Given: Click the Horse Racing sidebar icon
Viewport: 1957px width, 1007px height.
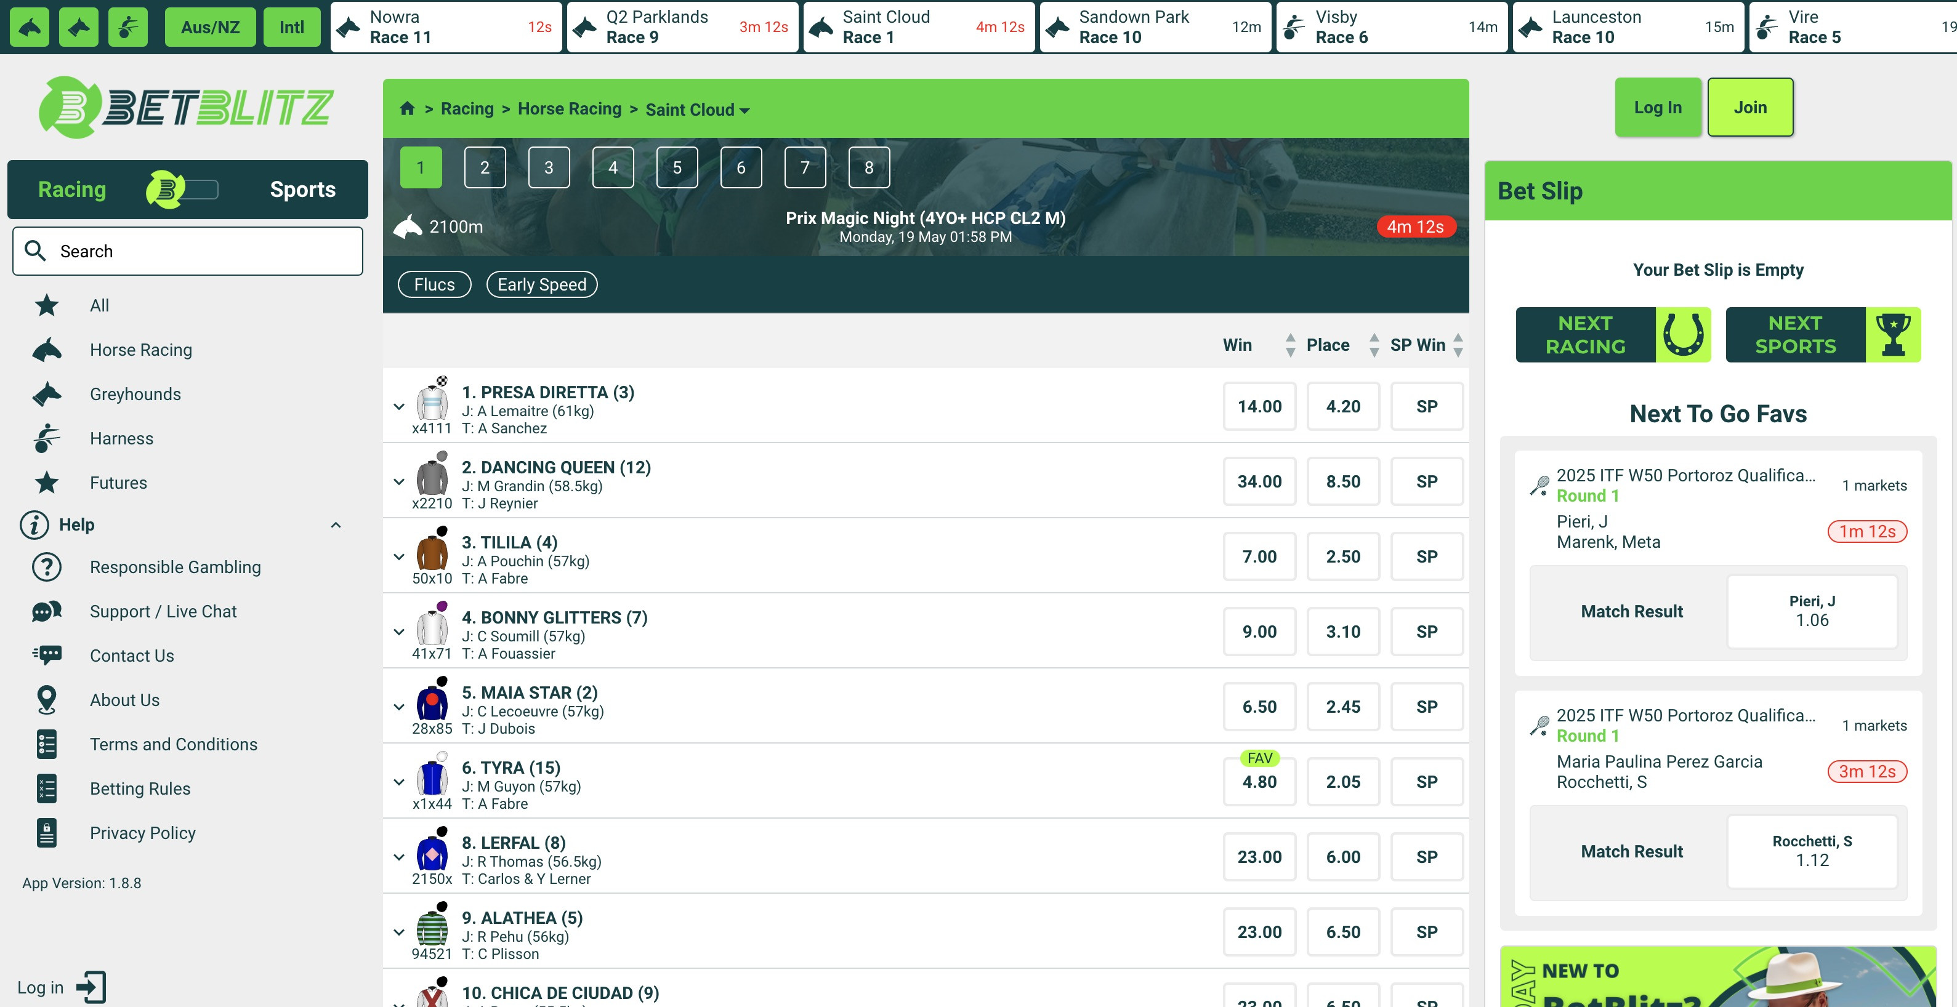Looking at the screenshot, I should (46, 350).
